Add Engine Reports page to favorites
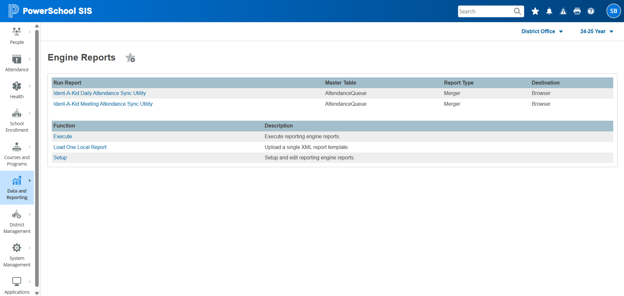 pos(130,58)
